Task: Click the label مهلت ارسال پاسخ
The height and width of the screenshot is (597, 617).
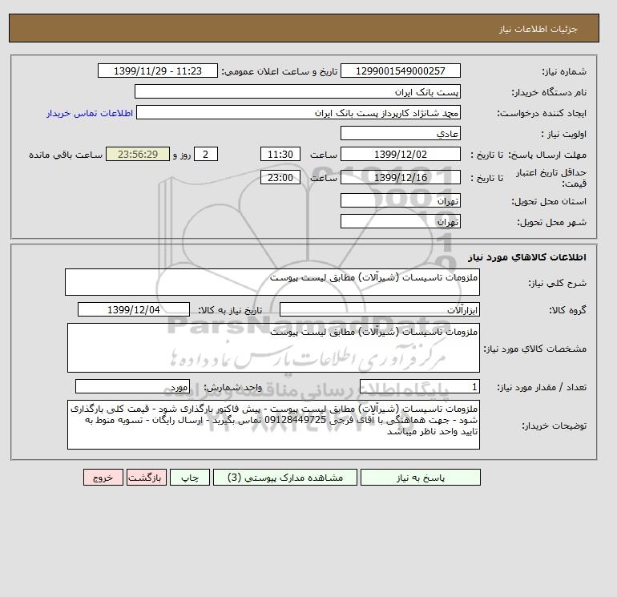Action: coord(546,155)
